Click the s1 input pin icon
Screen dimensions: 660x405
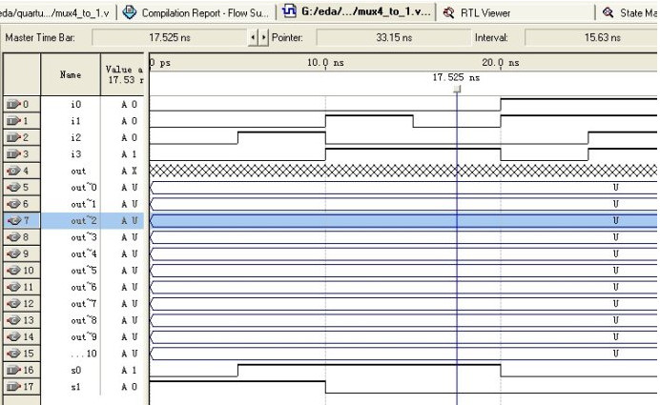pyautogui.click(x=13, y=387)
